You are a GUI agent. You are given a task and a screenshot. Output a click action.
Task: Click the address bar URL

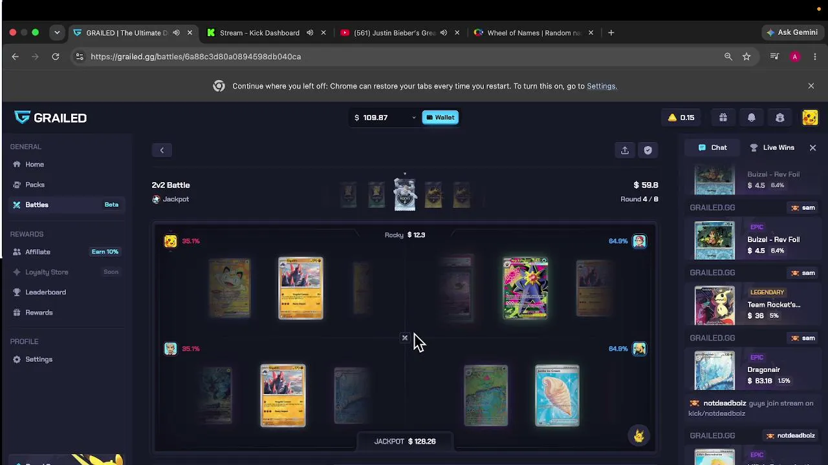point(195,57)
